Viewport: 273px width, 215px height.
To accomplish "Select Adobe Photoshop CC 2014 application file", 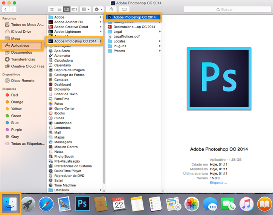I will [x=133, y=17].
